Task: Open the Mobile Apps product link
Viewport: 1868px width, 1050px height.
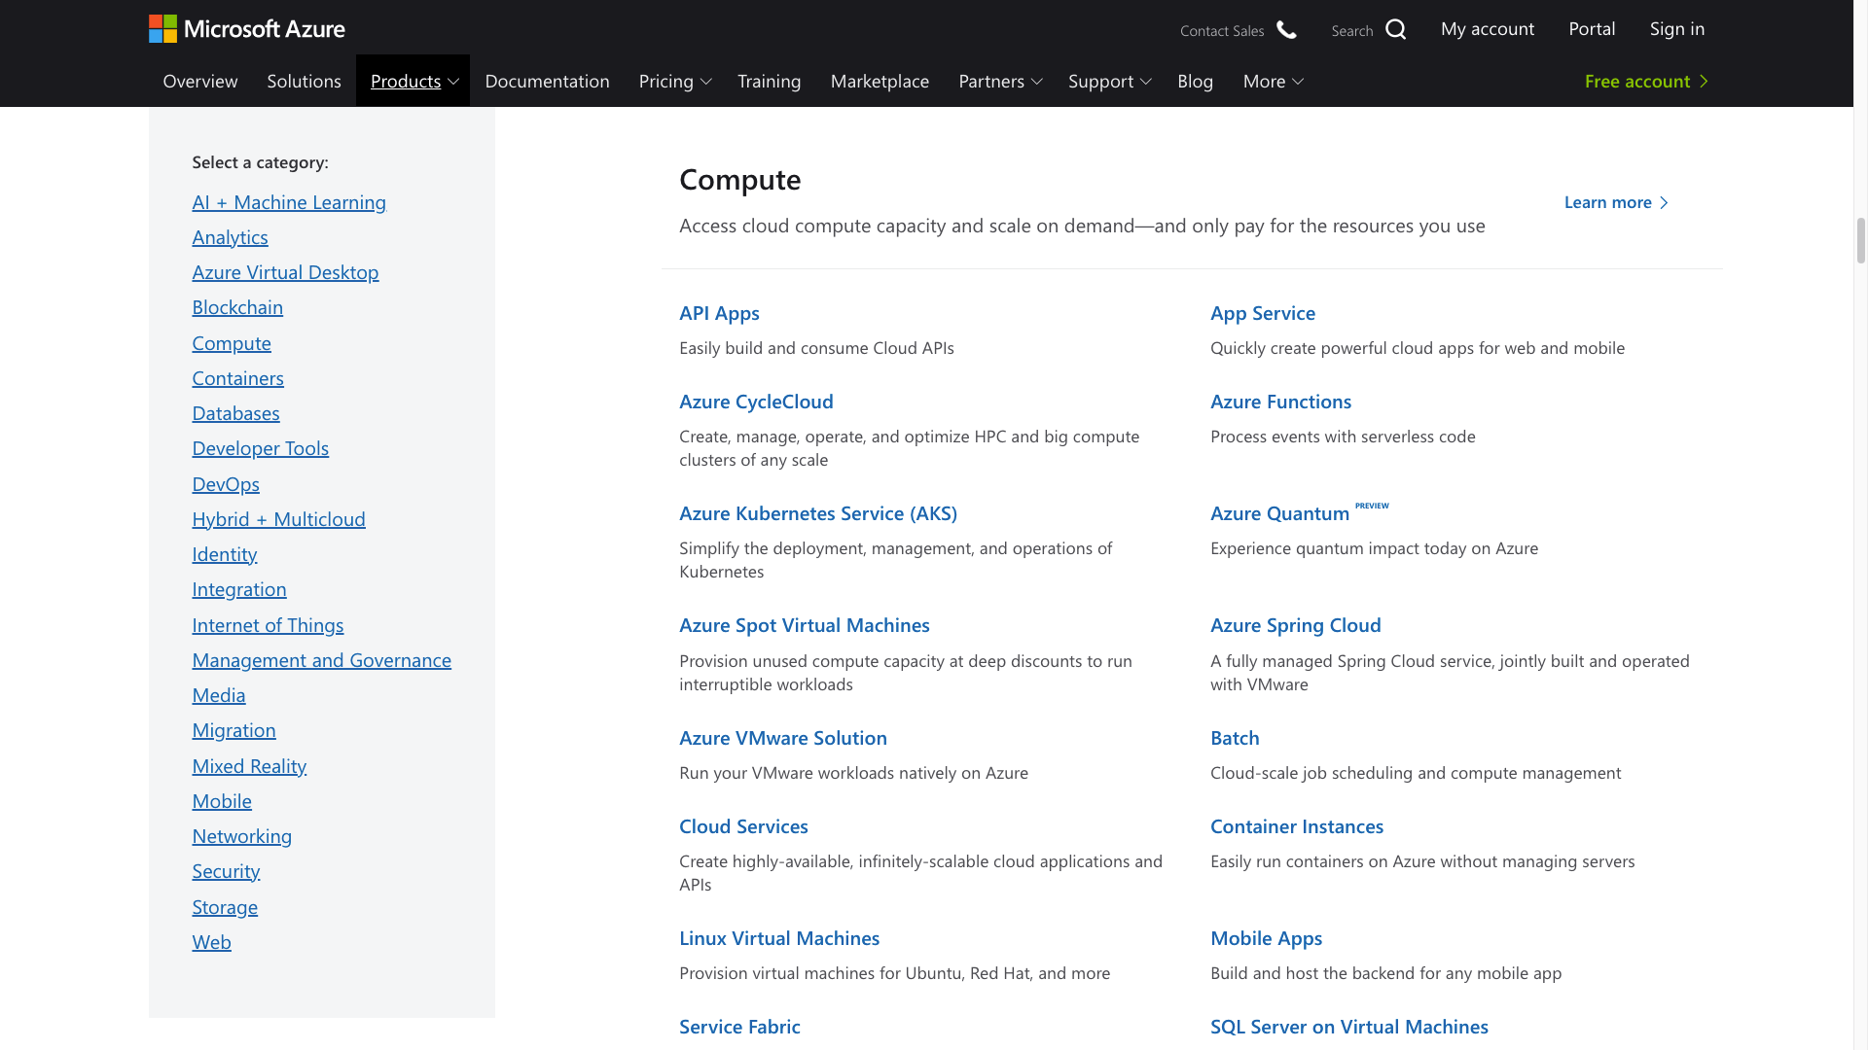Action: tap(1266, 938)
